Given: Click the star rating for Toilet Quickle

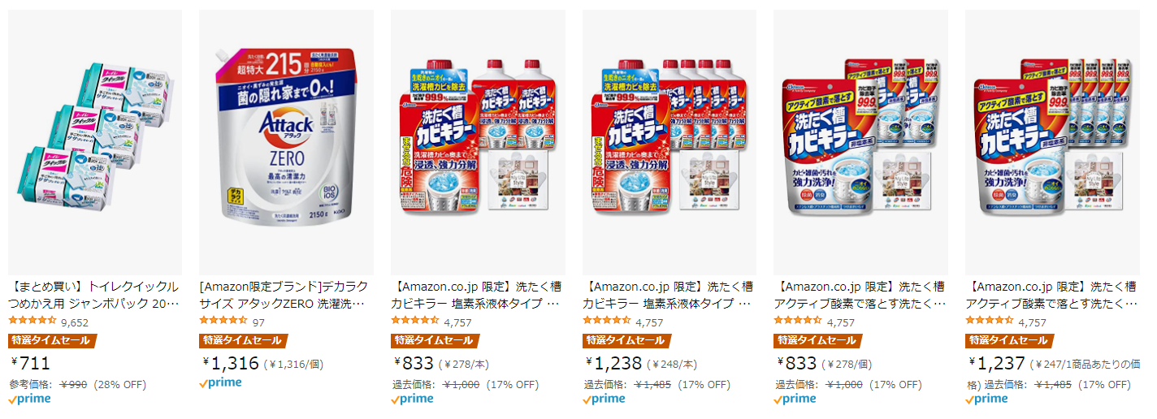Looking at the screenshot, I should click(x=32, y=322).
